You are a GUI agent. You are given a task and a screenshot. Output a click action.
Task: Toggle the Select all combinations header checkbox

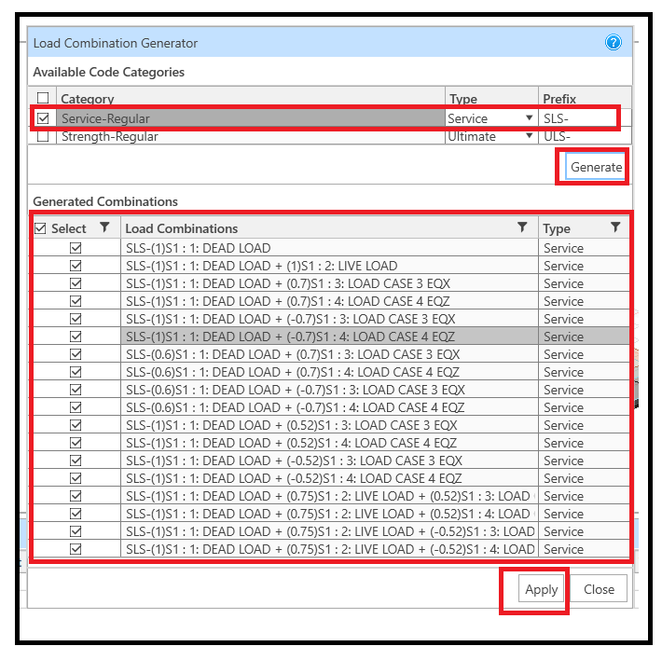tap(40, 228)
